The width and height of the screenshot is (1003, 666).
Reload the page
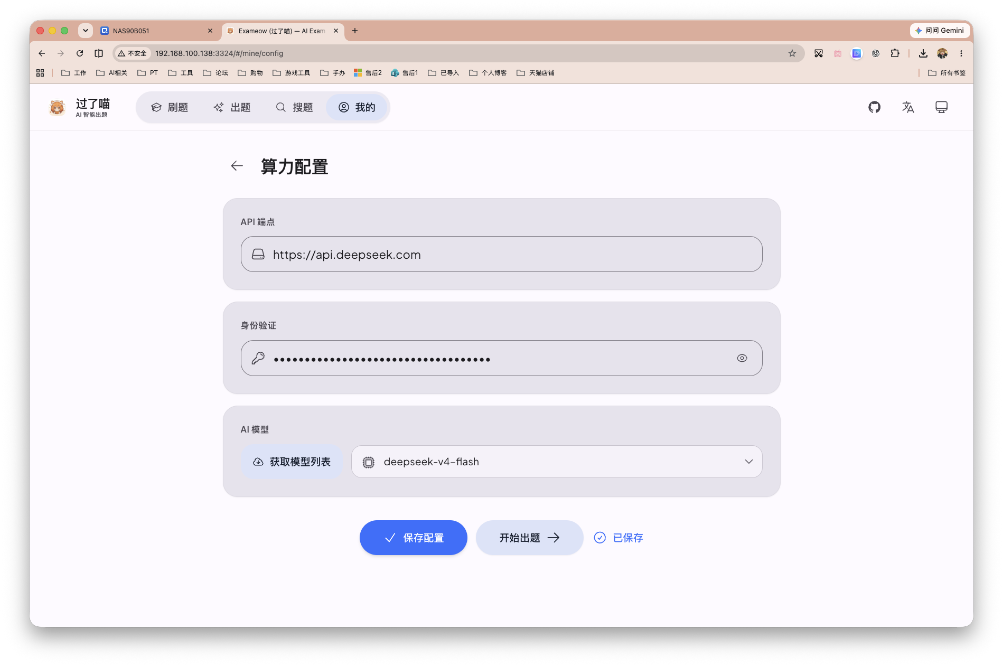point(80,53)
